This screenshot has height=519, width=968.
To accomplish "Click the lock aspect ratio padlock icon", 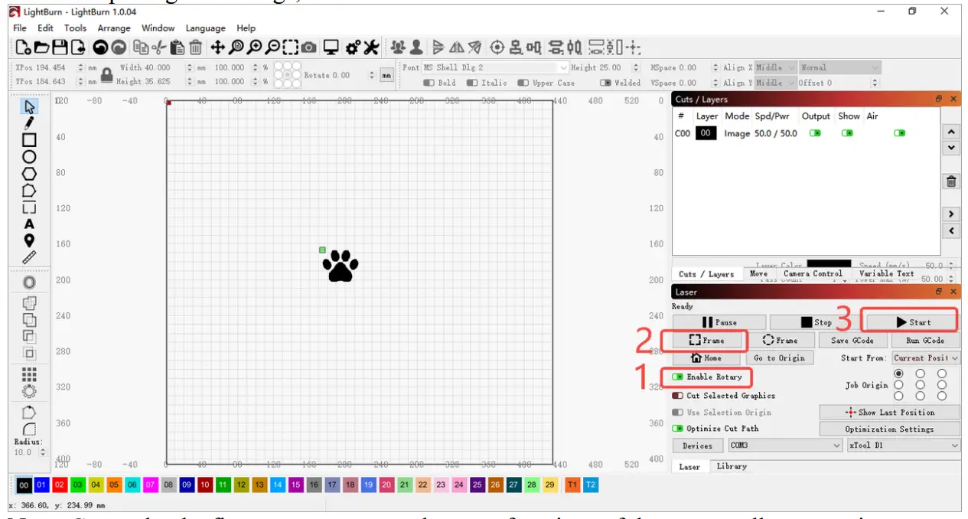I will [x=107, y=74].
